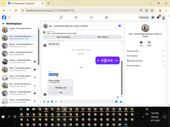Image resolution: width=170 pixels, height=127 pixels.
Task: Open the Facebook home logo
Action: [x=4, y=17]
